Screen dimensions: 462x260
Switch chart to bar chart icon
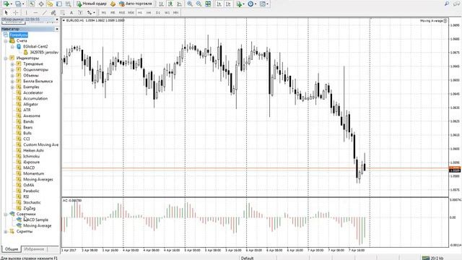161,4
